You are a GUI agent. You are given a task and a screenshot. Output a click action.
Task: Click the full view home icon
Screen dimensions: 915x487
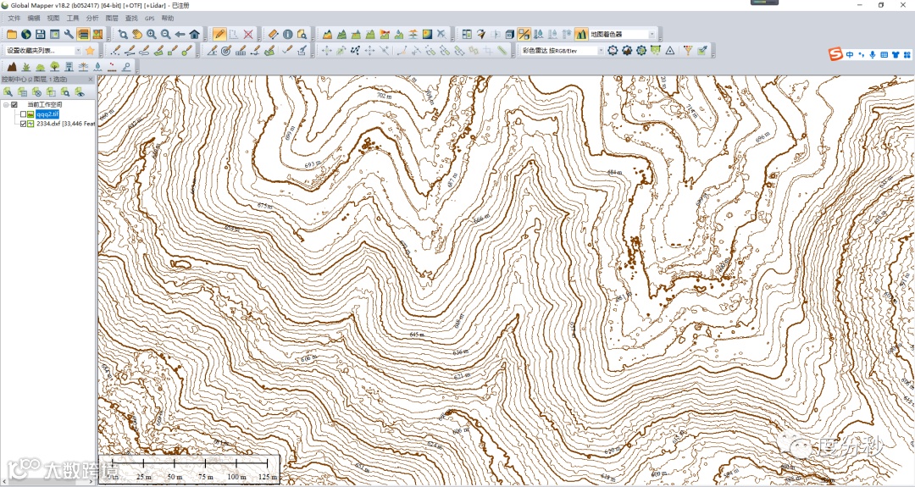[x=194, y=35]
